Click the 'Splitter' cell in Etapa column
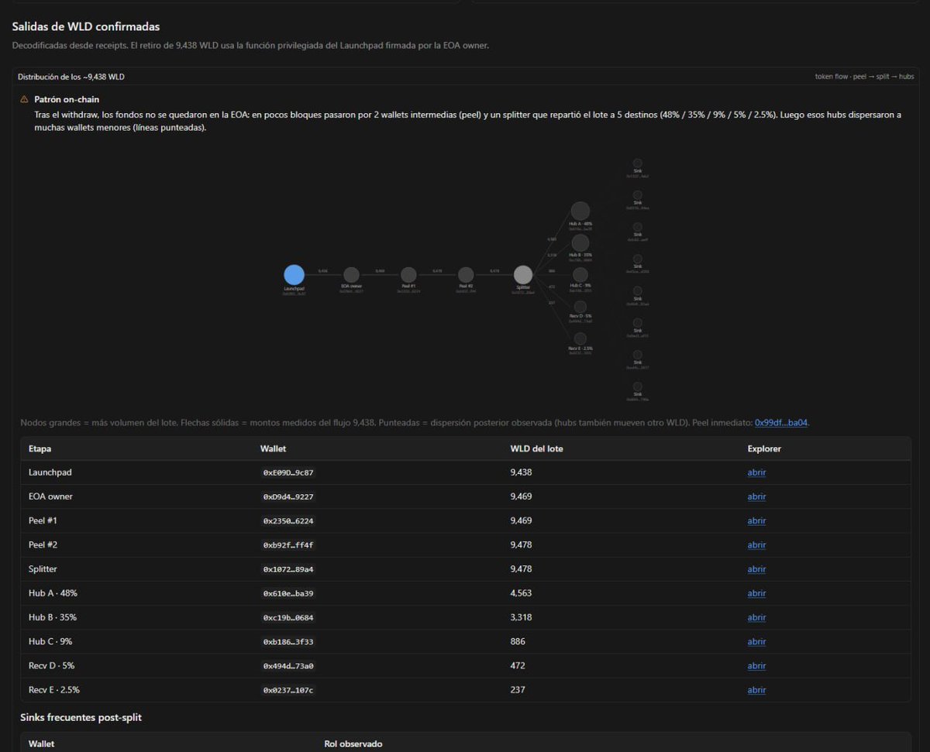The width and height of the screenshot is (930, 752). [43, 569]
